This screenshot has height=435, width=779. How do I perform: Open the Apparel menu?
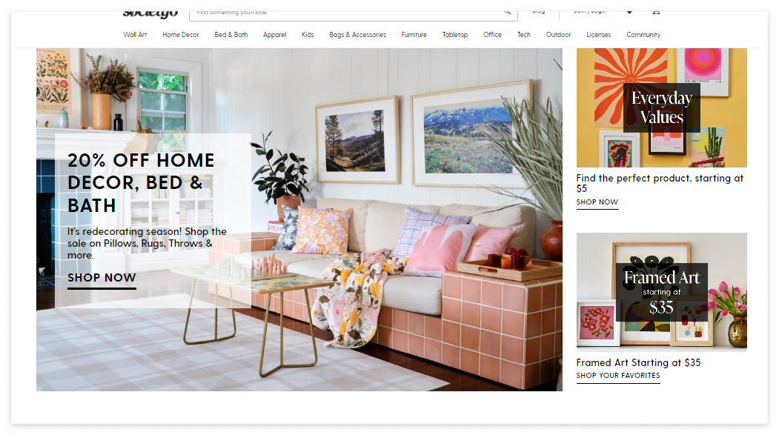275,35
